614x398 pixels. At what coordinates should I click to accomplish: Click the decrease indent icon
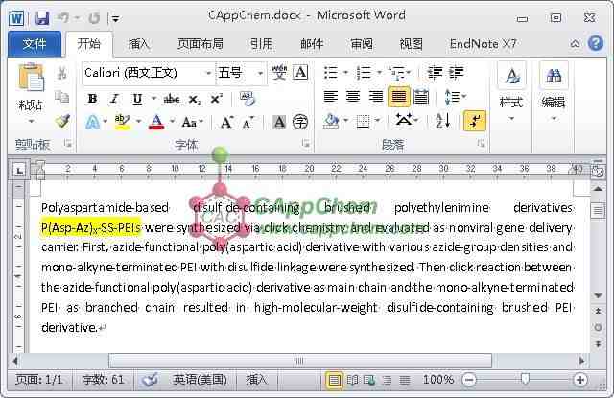pyautogui.click(x=435, y=73)
